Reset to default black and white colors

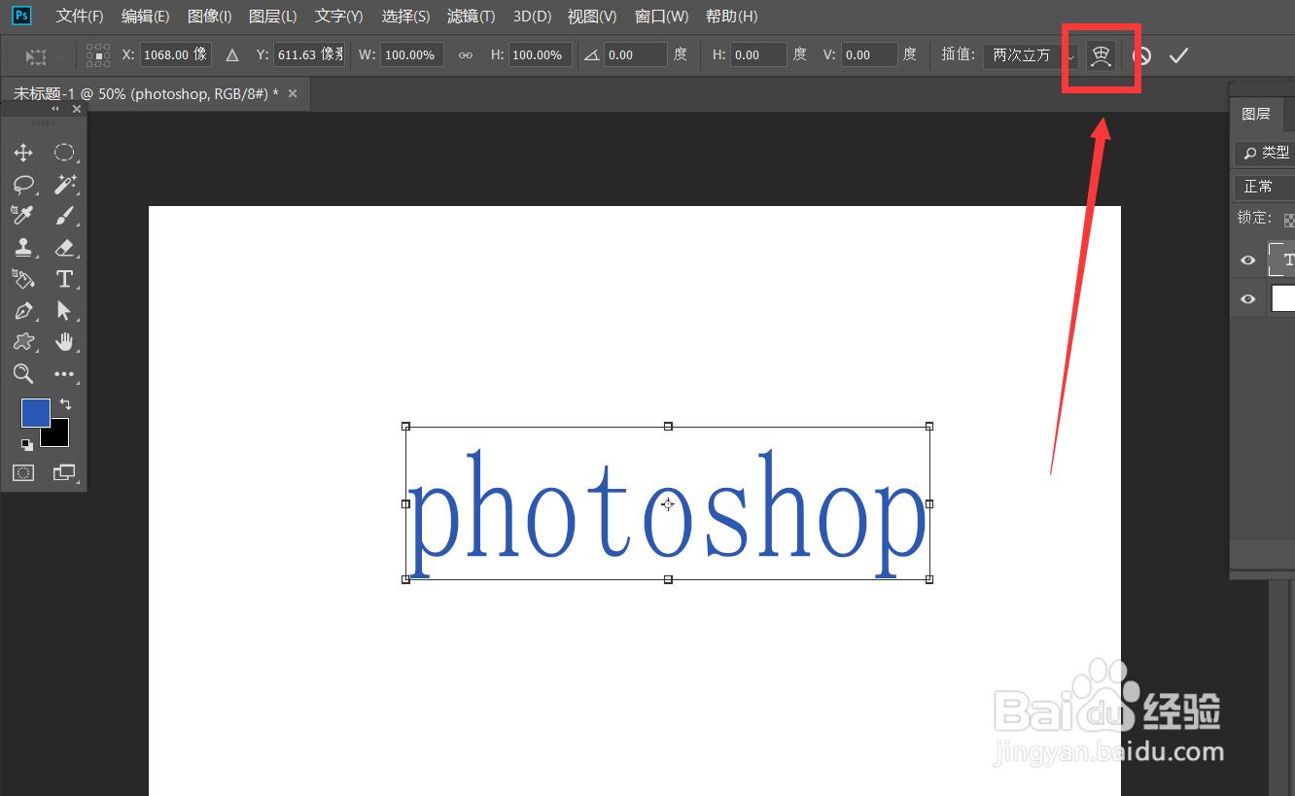point(27,444)
